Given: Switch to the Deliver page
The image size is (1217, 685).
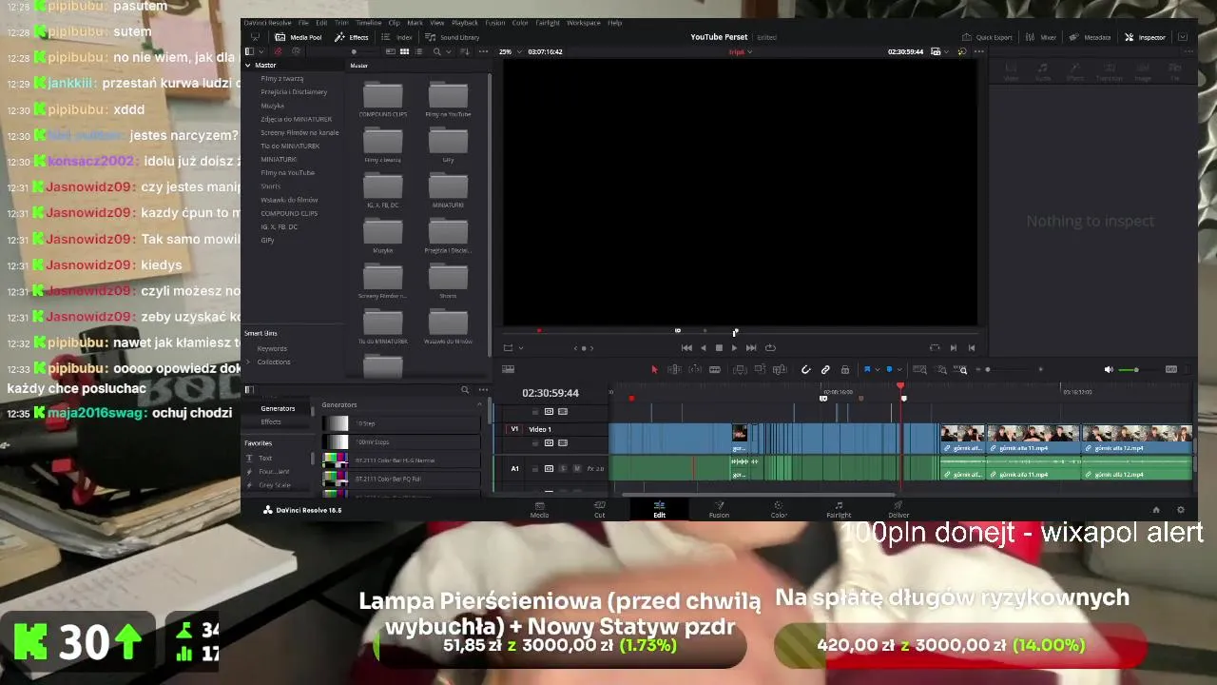Looking at the screenshot, I should click(x=898, y=509).
